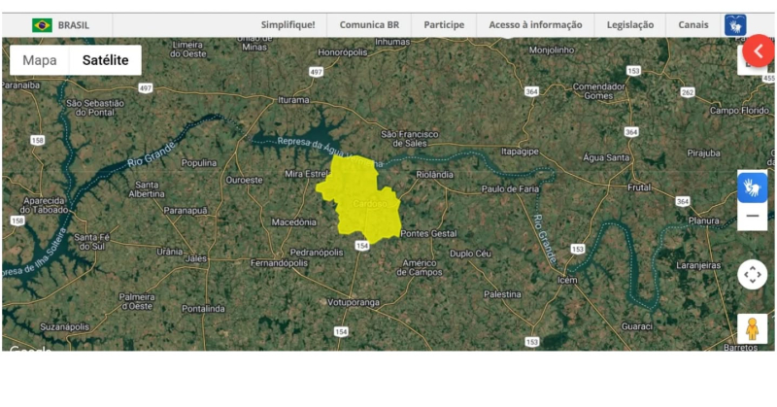Click the Itapagipe label
777x407 pixels.
tap(520, 152)
